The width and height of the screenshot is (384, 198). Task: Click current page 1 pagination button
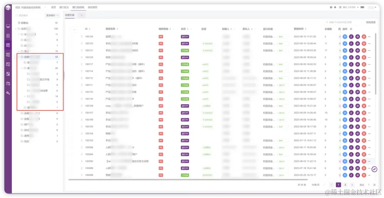[x=338, y=185]
